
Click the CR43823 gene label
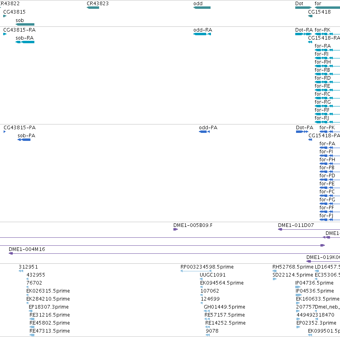97,4
